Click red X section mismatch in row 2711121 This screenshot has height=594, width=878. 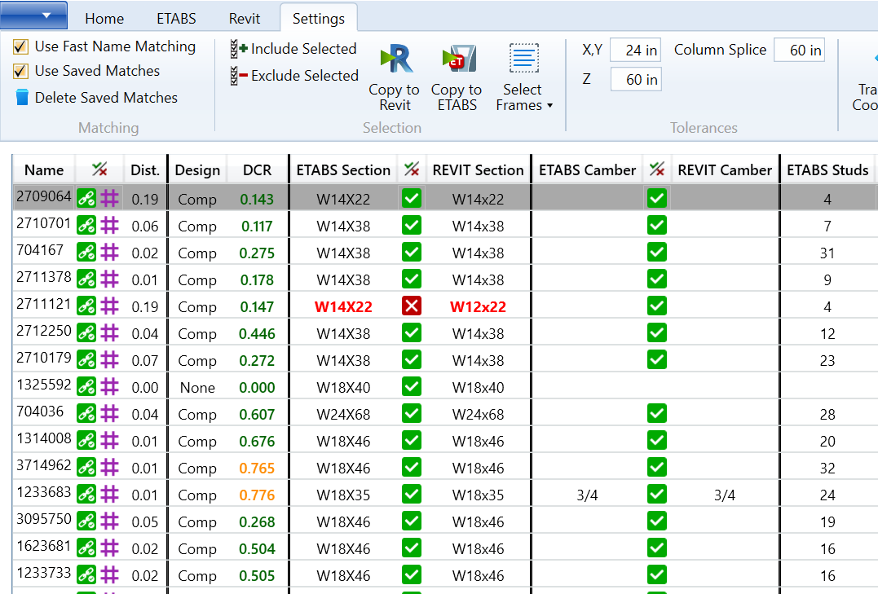tap(412, 306)
